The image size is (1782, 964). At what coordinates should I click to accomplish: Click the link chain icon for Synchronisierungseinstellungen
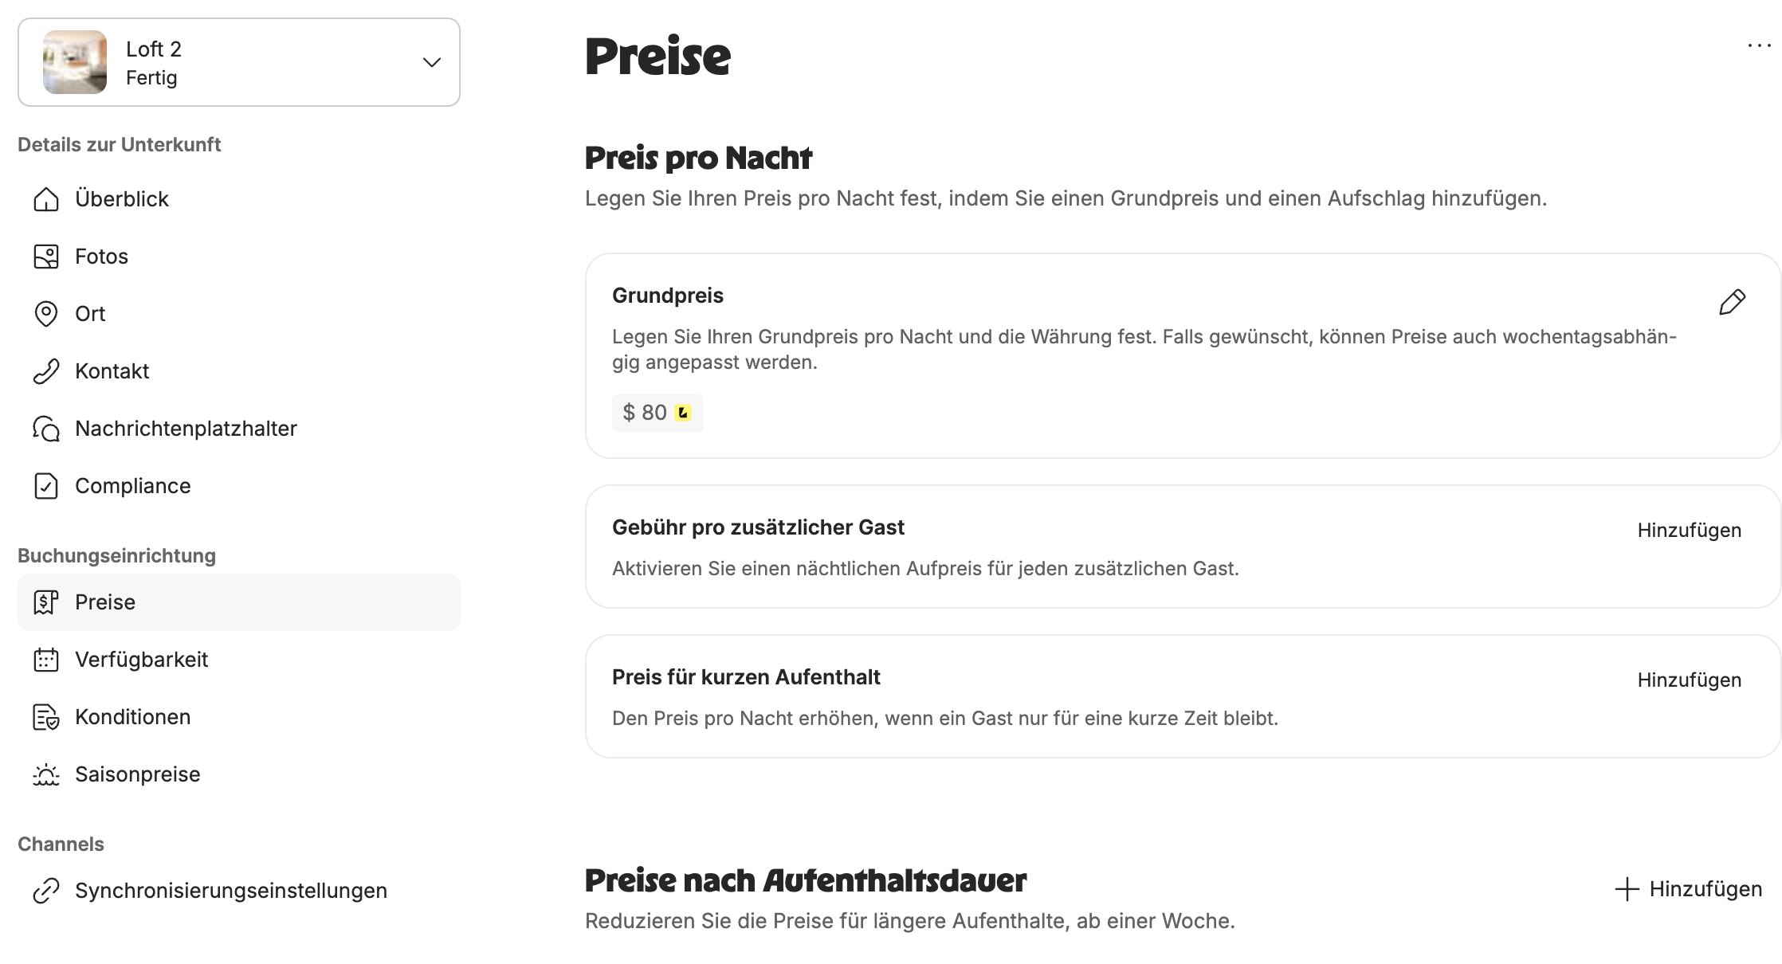pos(46,891)
